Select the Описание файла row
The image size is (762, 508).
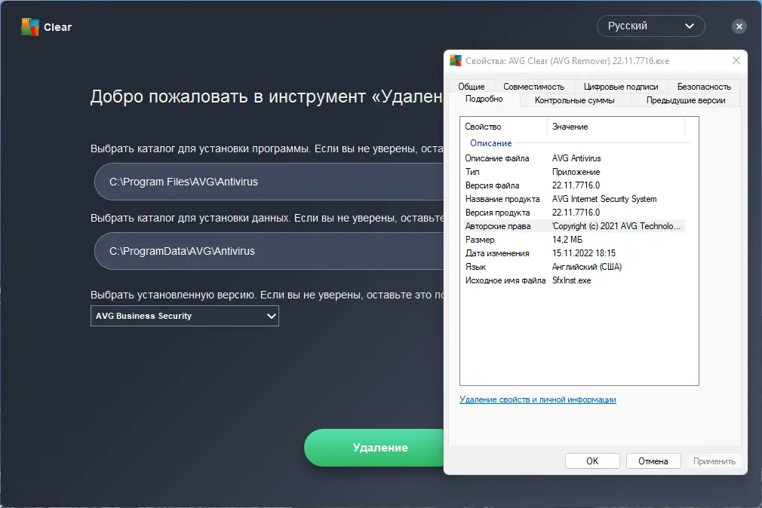(x=573, y=158)
